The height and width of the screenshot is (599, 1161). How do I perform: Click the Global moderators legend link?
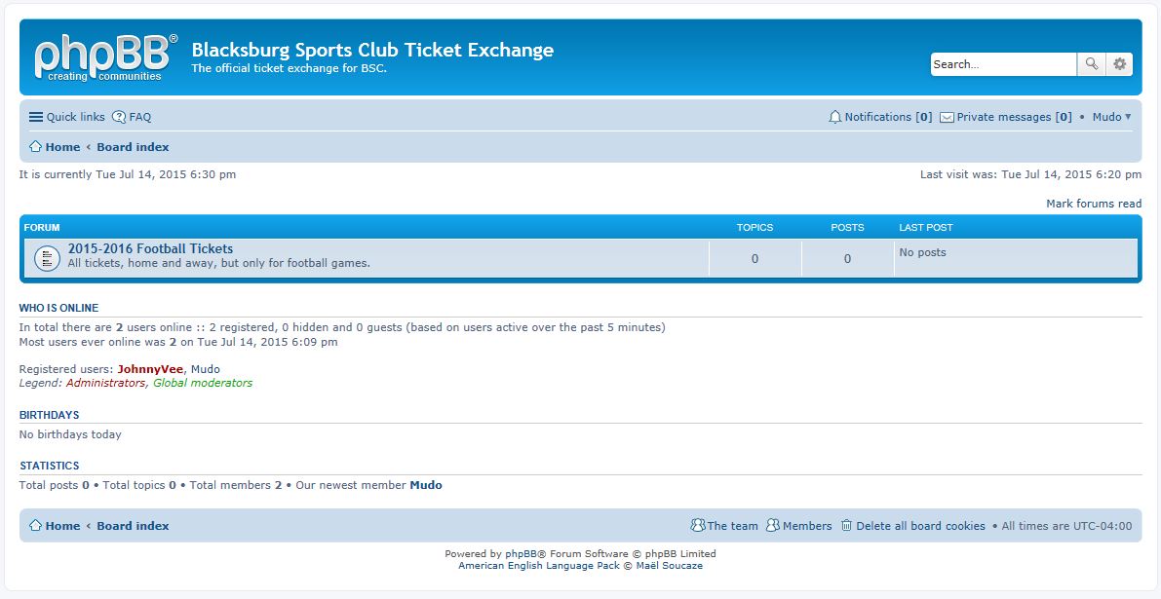203,383
